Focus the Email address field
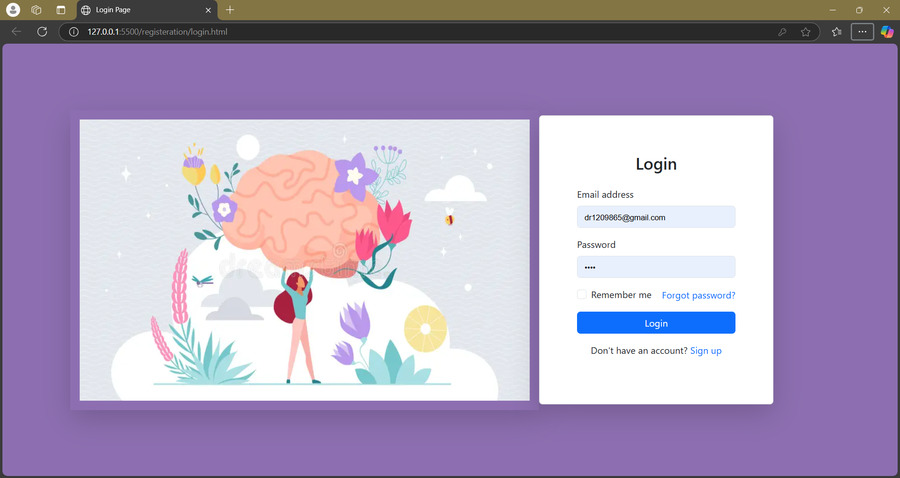Viewport: 900px width, 478px height. (656, 217)
